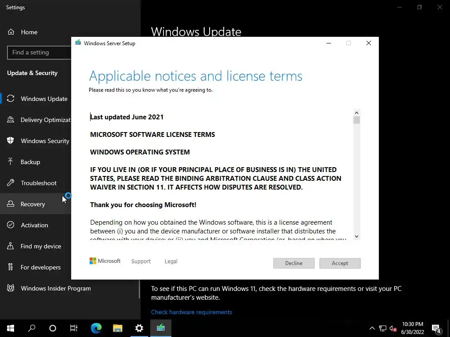
Task: Open For developers settings
Action: 36,267
